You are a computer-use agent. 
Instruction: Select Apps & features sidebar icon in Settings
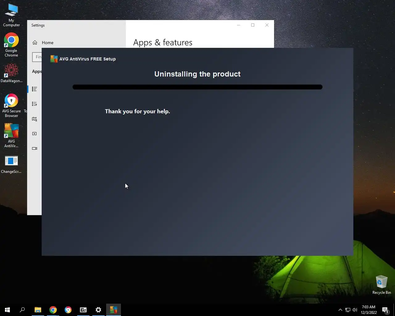point(35,89)
